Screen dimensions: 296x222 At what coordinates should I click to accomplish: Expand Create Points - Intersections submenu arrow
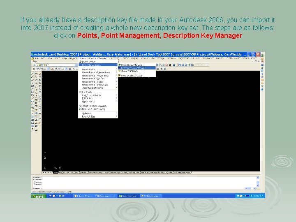pos(116,72)
